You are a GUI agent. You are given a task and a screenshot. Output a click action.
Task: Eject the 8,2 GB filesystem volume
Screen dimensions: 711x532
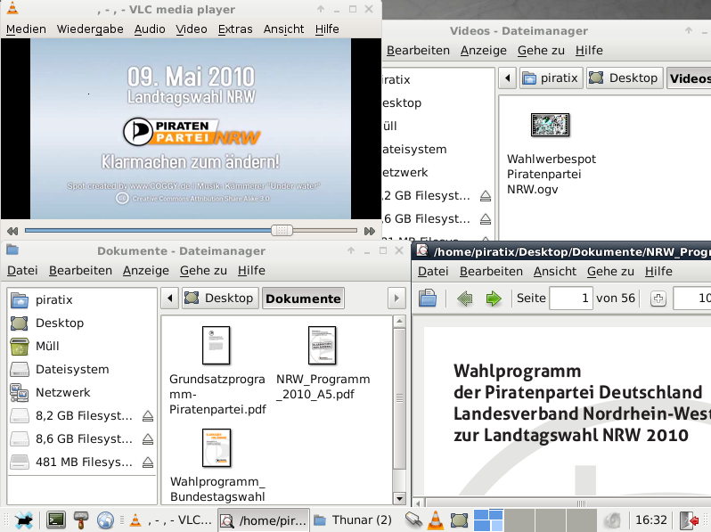click(149, 416)
